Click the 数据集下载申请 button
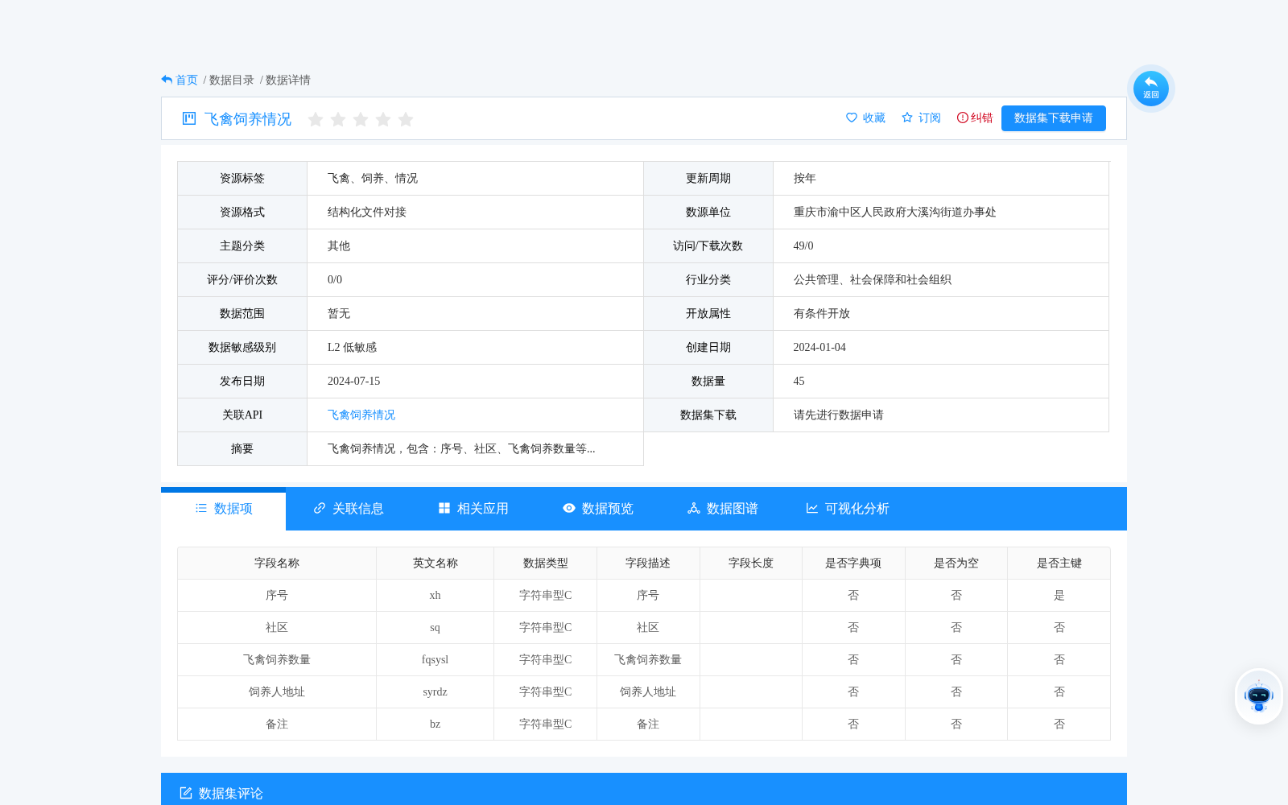 1054,118
